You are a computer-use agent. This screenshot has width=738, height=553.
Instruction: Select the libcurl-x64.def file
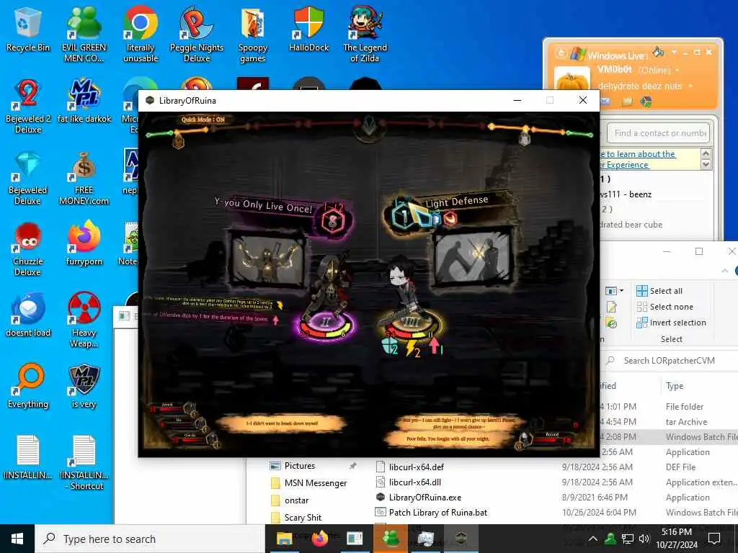pos(410,467)
